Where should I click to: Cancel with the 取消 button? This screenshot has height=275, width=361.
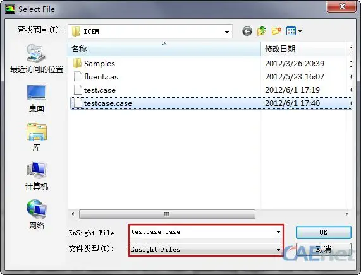324,250
